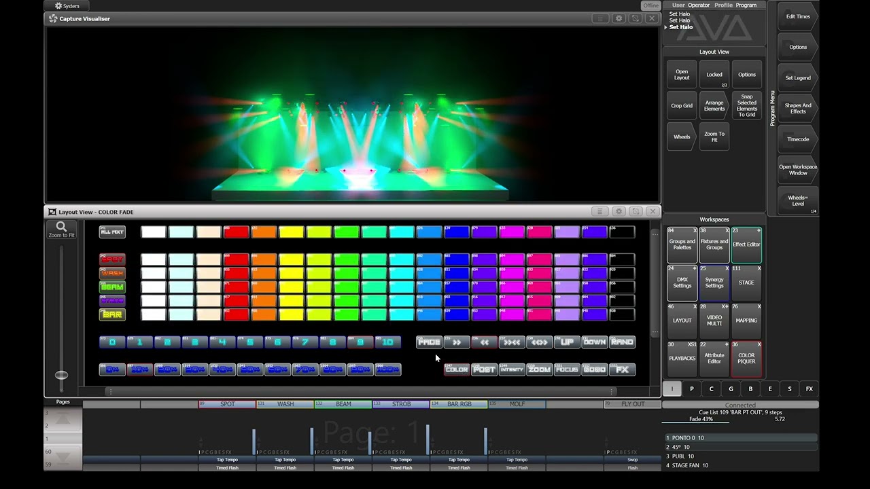
Task: Switch to the COLOR PIQUER workspace
Action: (746, 359)
